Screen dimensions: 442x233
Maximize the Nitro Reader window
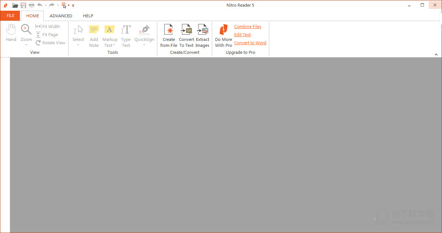422,5
